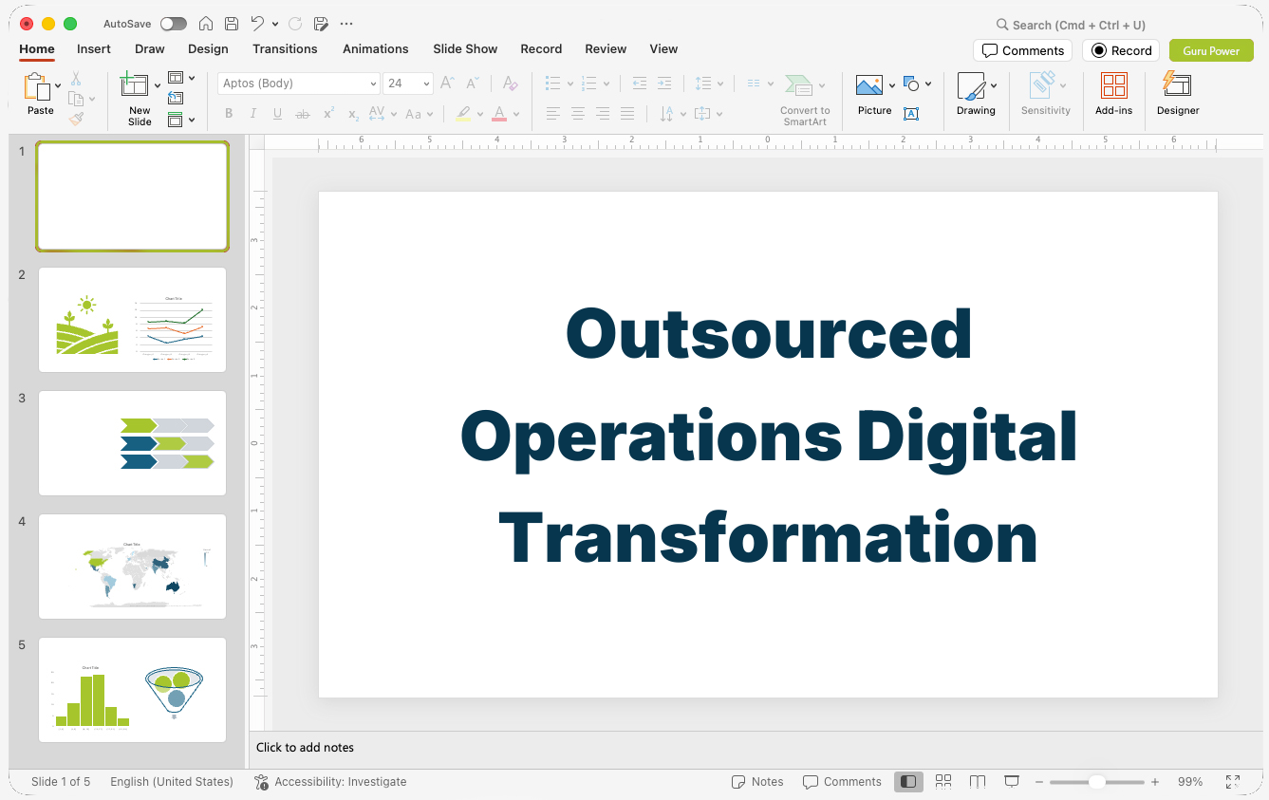Toggle Underline formatting

[278, 114]
